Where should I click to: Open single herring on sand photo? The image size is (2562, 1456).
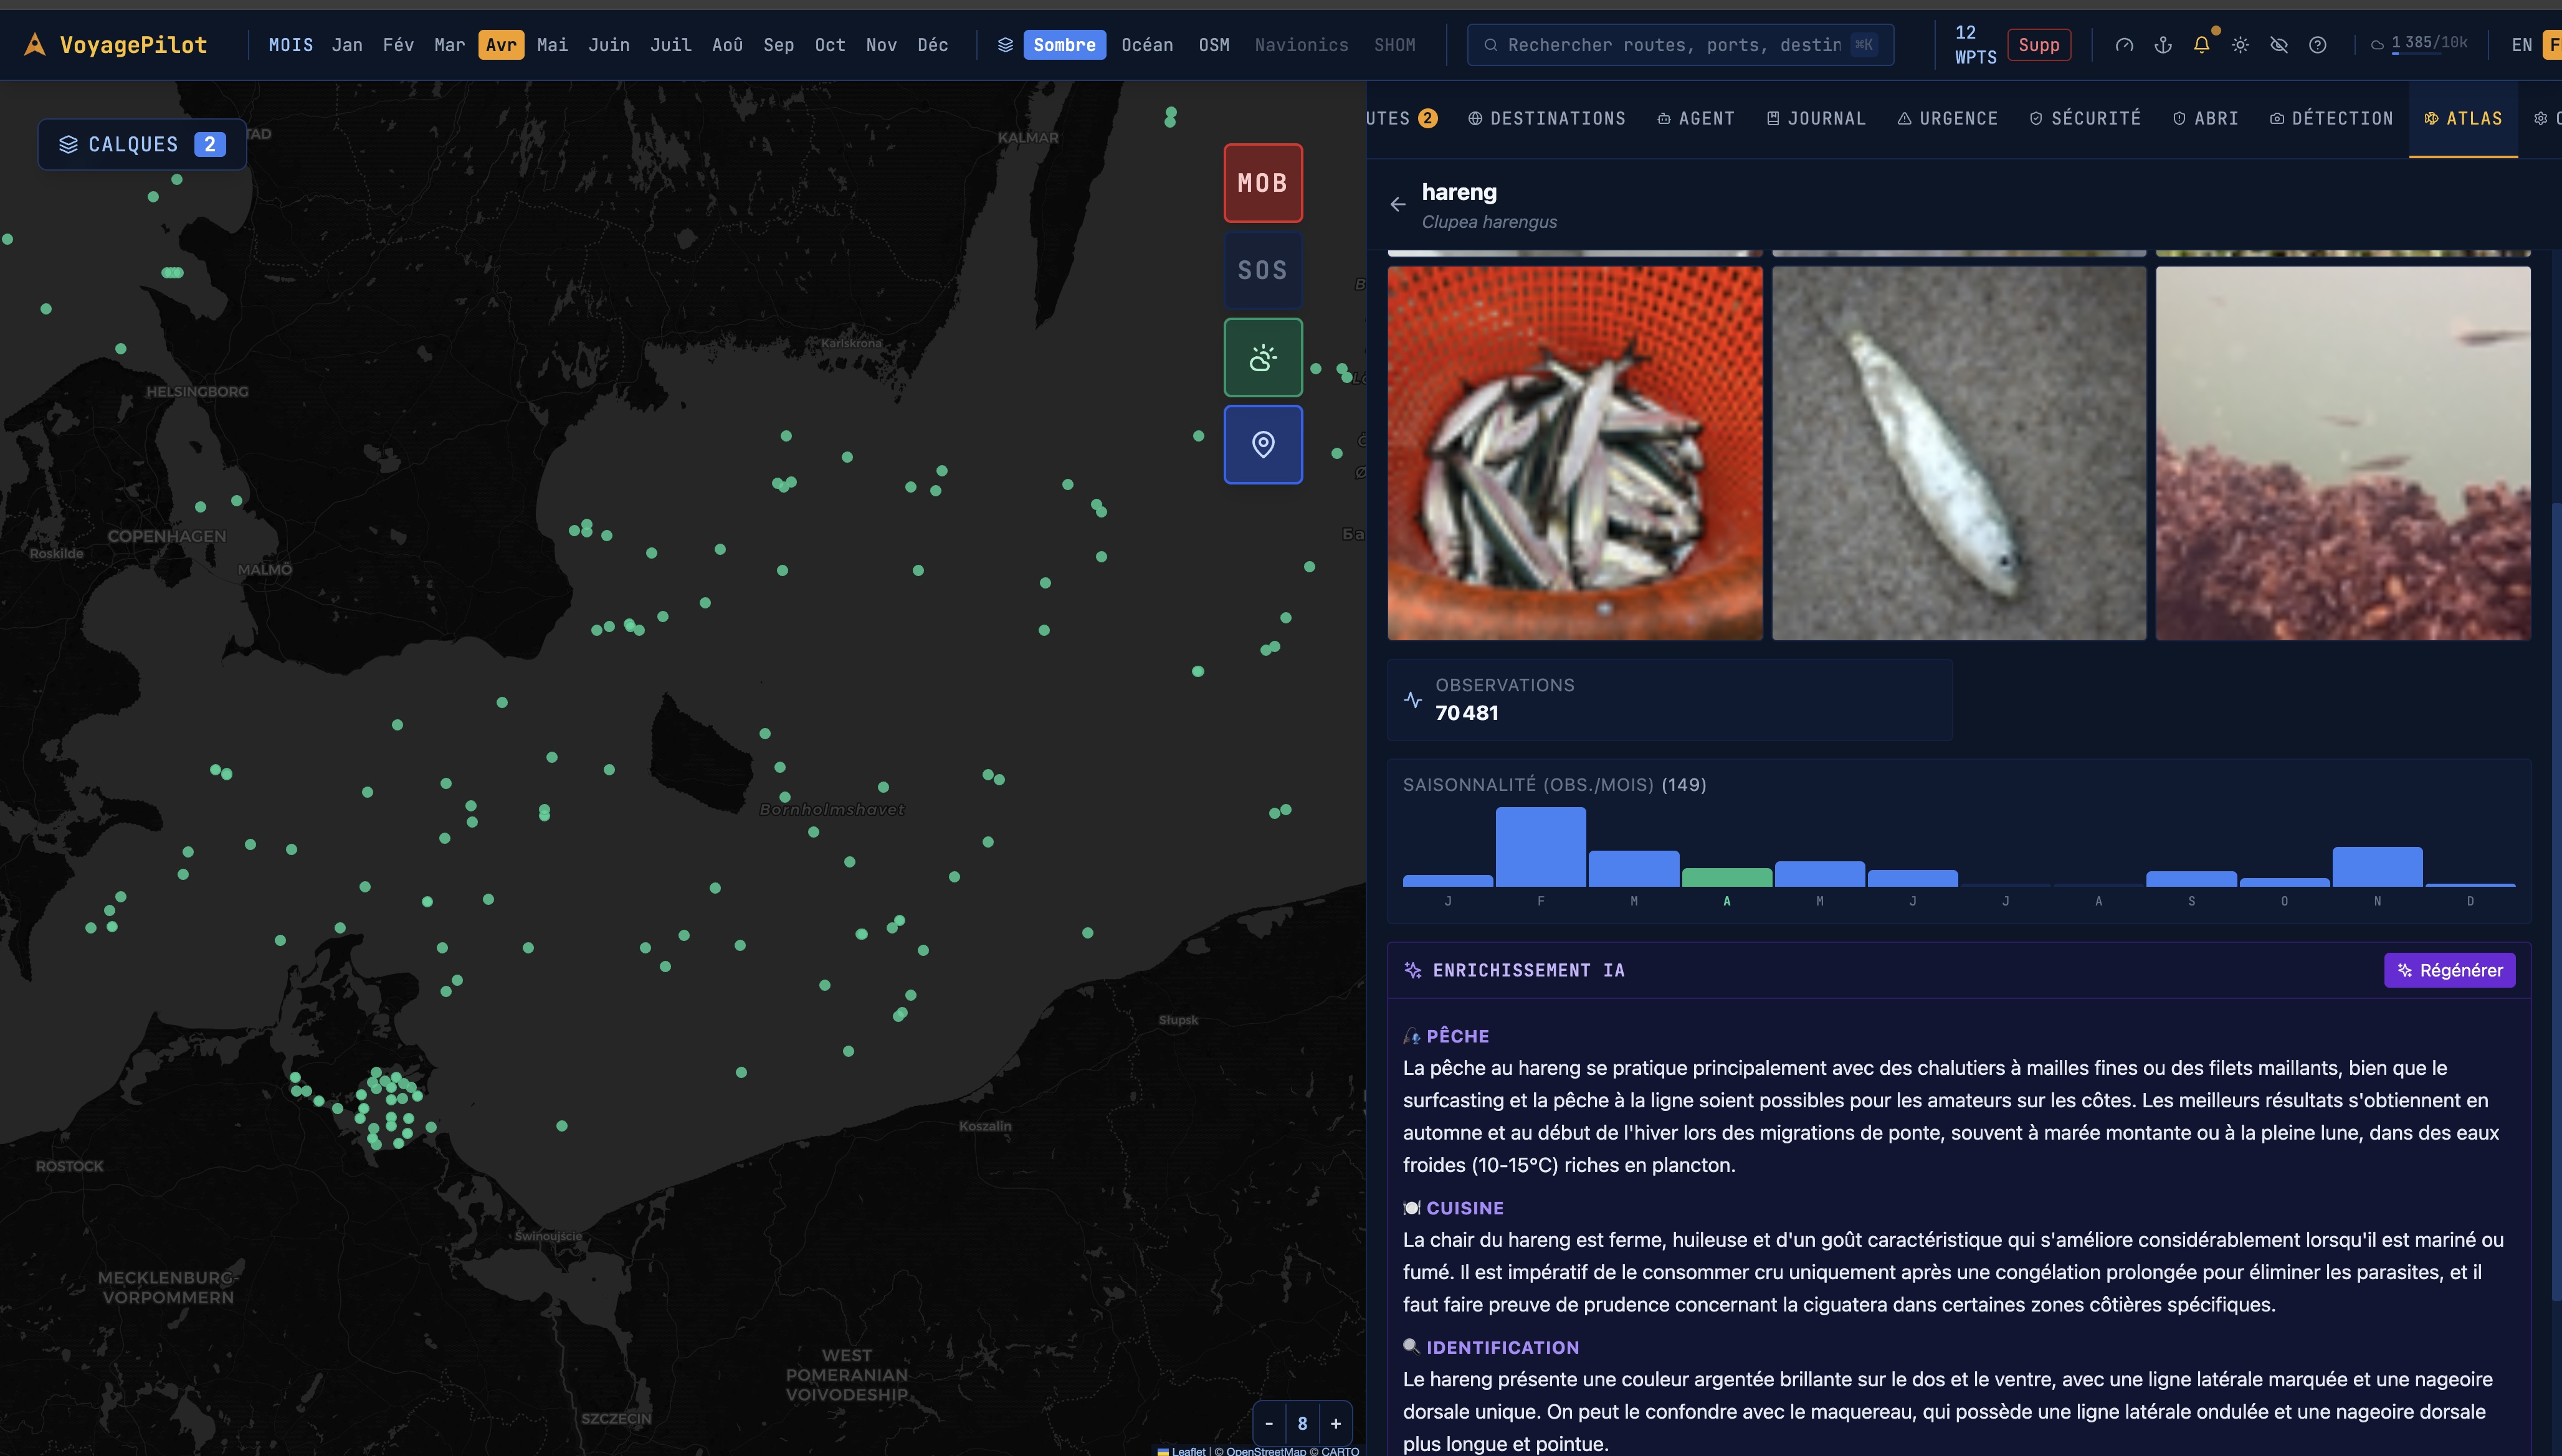click(1959, 452)
